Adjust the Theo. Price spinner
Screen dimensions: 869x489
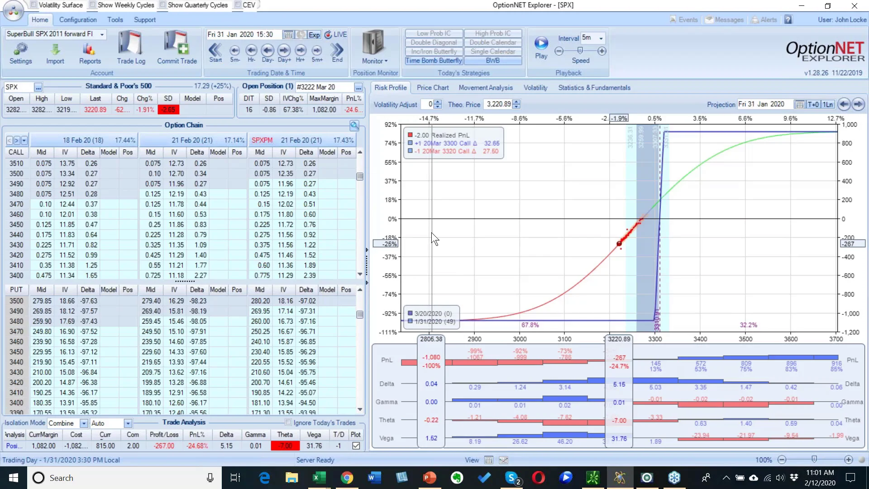click(516, 105)
